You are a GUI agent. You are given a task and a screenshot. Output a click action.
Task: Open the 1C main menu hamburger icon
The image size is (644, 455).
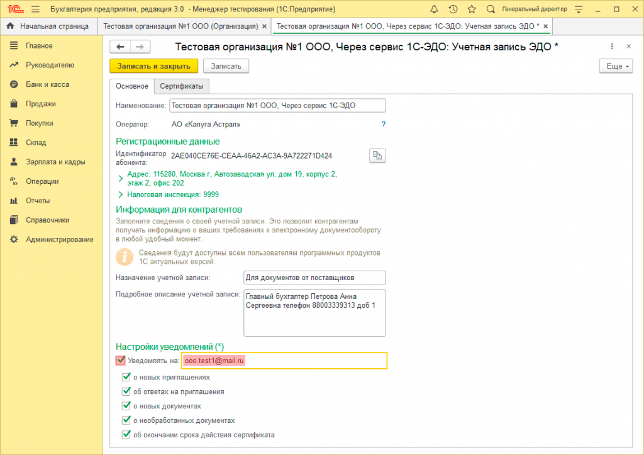35,9
